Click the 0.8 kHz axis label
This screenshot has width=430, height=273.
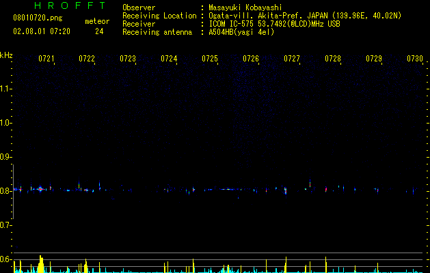[x=5, y=191]
